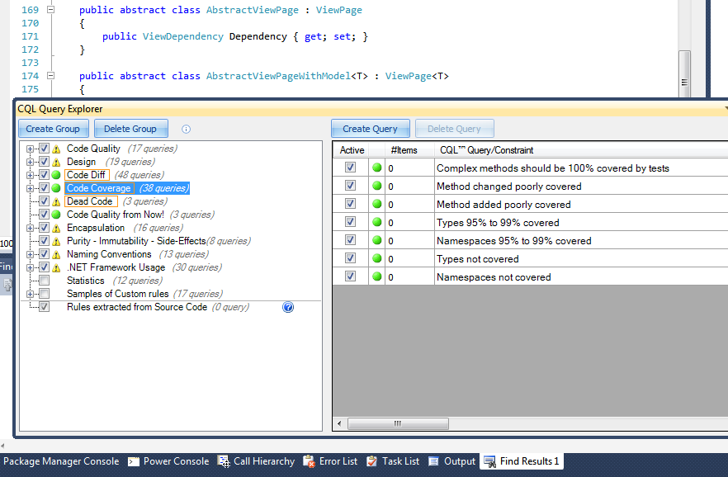The width and height of the screenshot is (728, 477).
Task: Open help icon for Rules extracted from Source Code
Action: click(288, 307)
